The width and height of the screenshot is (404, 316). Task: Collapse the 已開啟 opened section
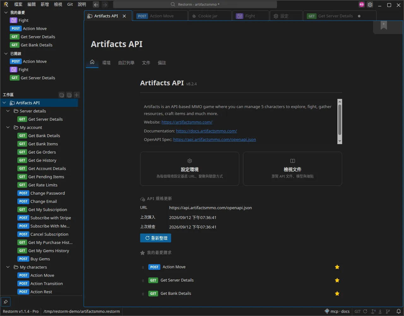tap(6, 54)
